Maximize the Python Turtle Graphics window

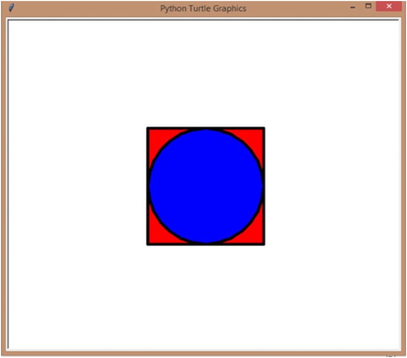point(368,6)
